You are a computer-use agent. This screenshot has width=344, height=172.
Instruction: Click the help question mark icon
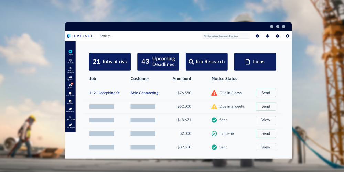[x=257, y=36]
